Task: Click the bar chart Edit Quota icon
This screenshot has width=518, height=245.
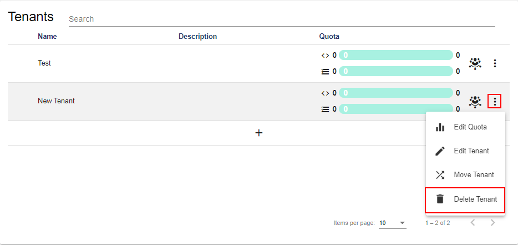Action: 440,127
